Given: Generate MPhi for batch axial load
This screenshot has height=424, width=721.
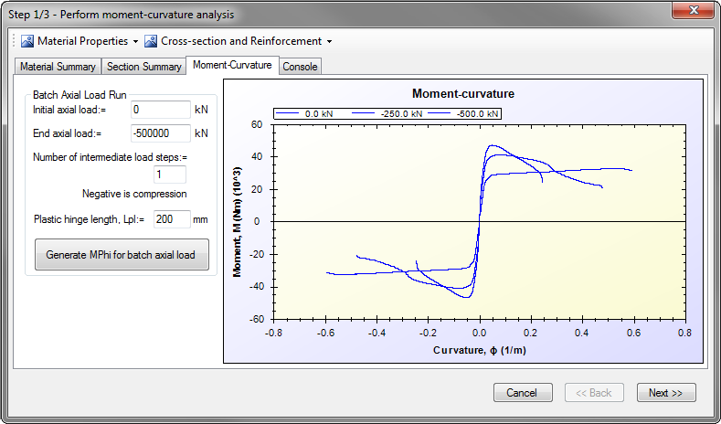Looking at the screenshot, I should (x=122, y=254).
